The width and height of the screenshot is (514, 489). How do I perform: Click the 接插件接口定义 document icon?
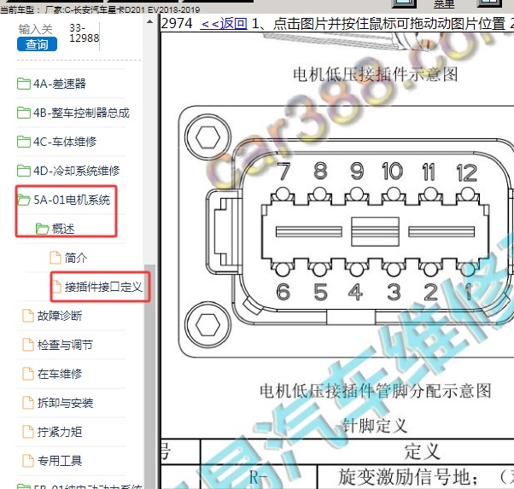(x=57, y=287)
